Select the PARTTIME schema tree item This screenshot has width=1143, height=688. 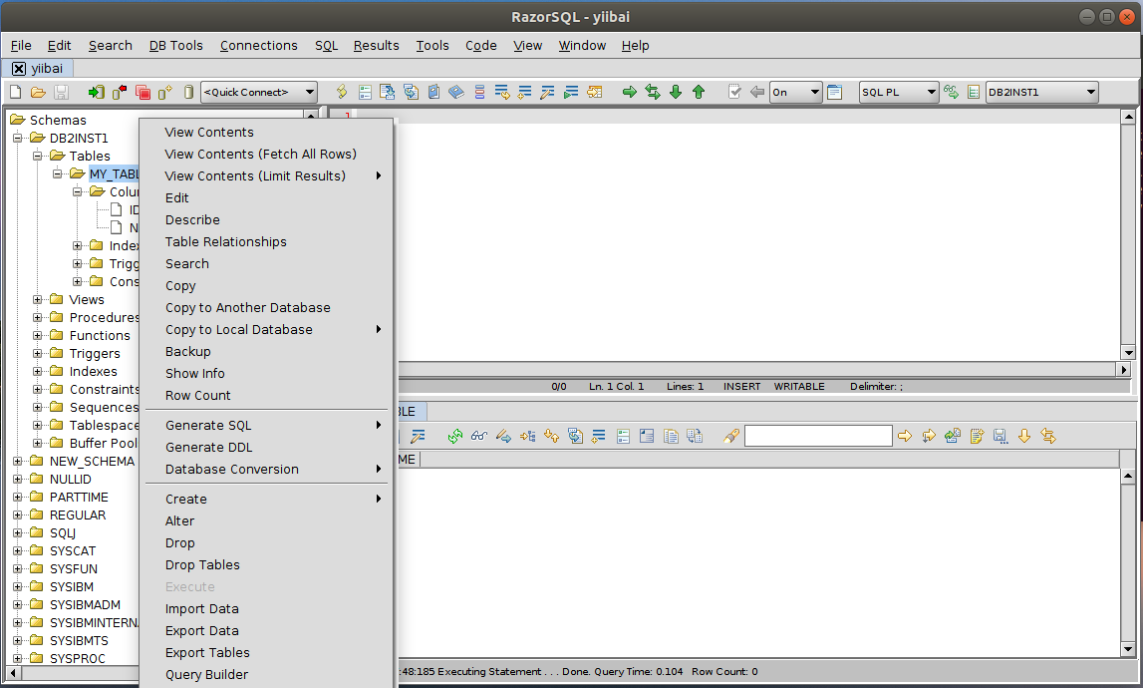coord(79,498)
